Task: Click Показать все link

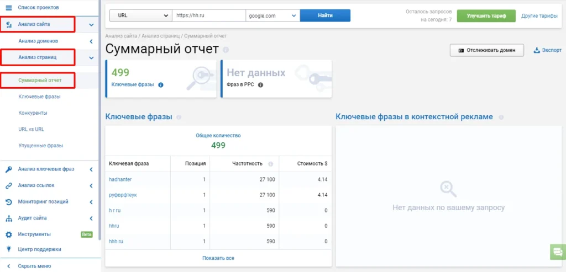Action: [x=218, y=258]
